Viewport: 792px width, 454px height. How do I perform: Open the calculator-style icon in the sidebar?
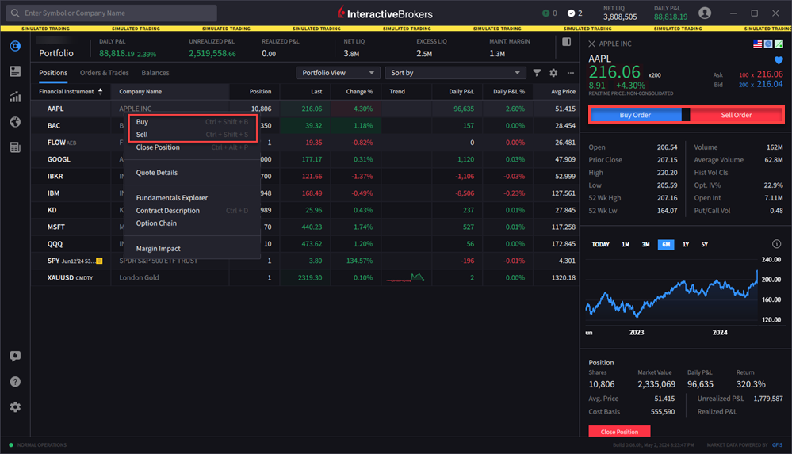[15, 147]
